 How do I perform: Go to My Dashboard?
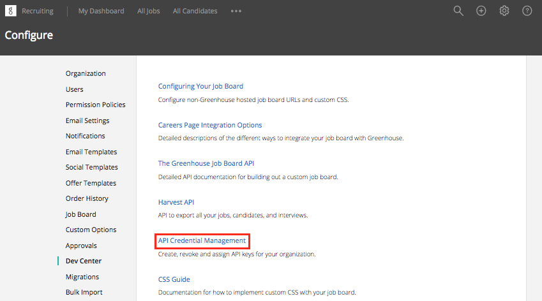click(x=102, y=11)
